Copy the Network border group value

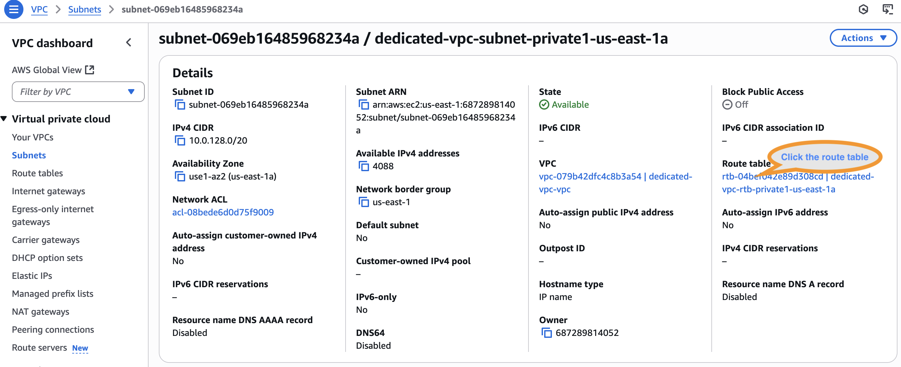(364, 202)
